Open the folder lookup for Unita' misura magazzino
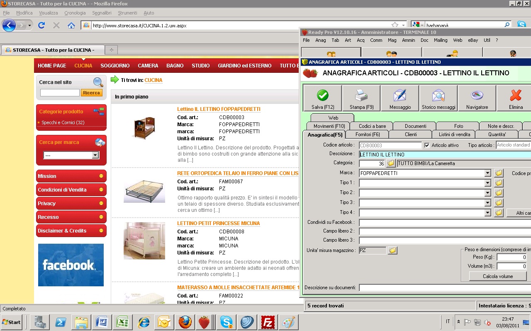The height and width of the screenshot is (331, 531). tap(392, 250)
